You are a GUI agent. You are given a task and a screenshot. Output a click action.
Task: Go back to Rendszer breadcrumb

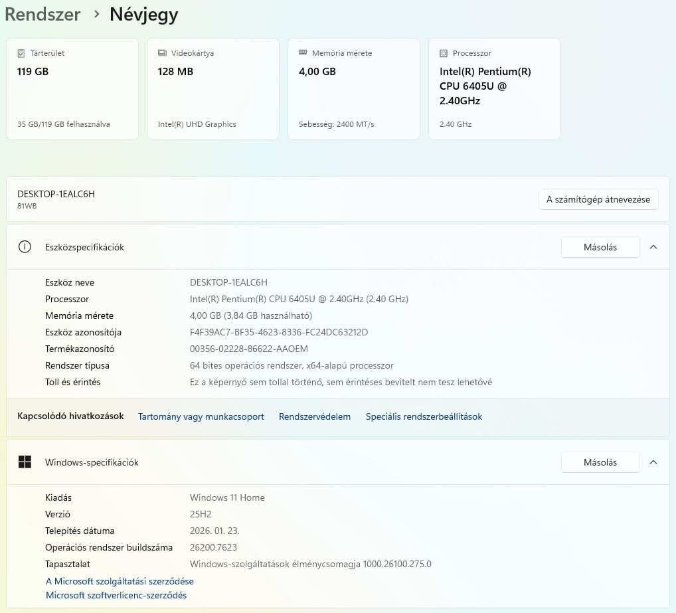(x=42, y=15)
